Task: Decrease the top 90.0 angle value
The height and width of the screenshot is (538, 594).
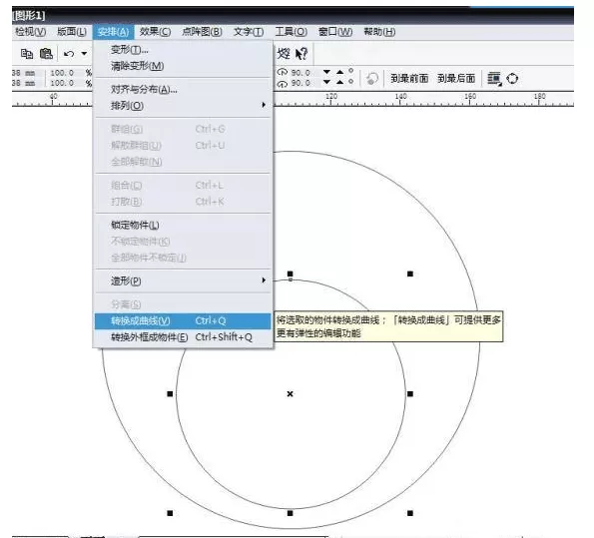Action: tap(326, 72)
